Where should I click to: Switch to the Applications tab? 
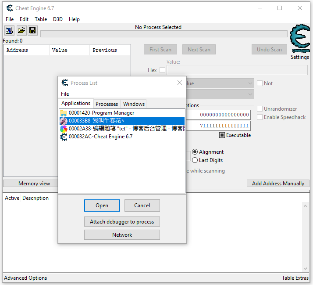tap(76, 103)
